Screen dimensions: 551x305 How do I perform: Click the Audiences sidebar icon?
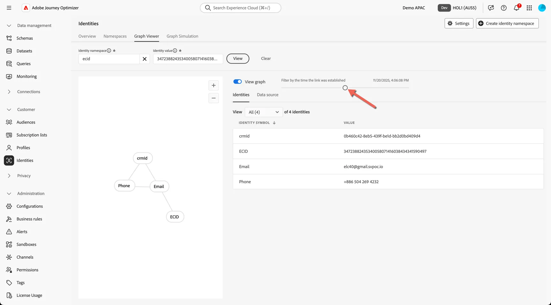click(x=9, y=122)
